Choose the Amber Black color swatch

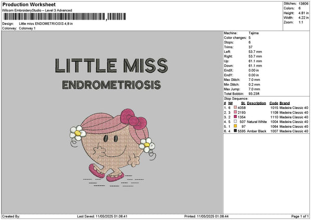[x=235, y=131]
